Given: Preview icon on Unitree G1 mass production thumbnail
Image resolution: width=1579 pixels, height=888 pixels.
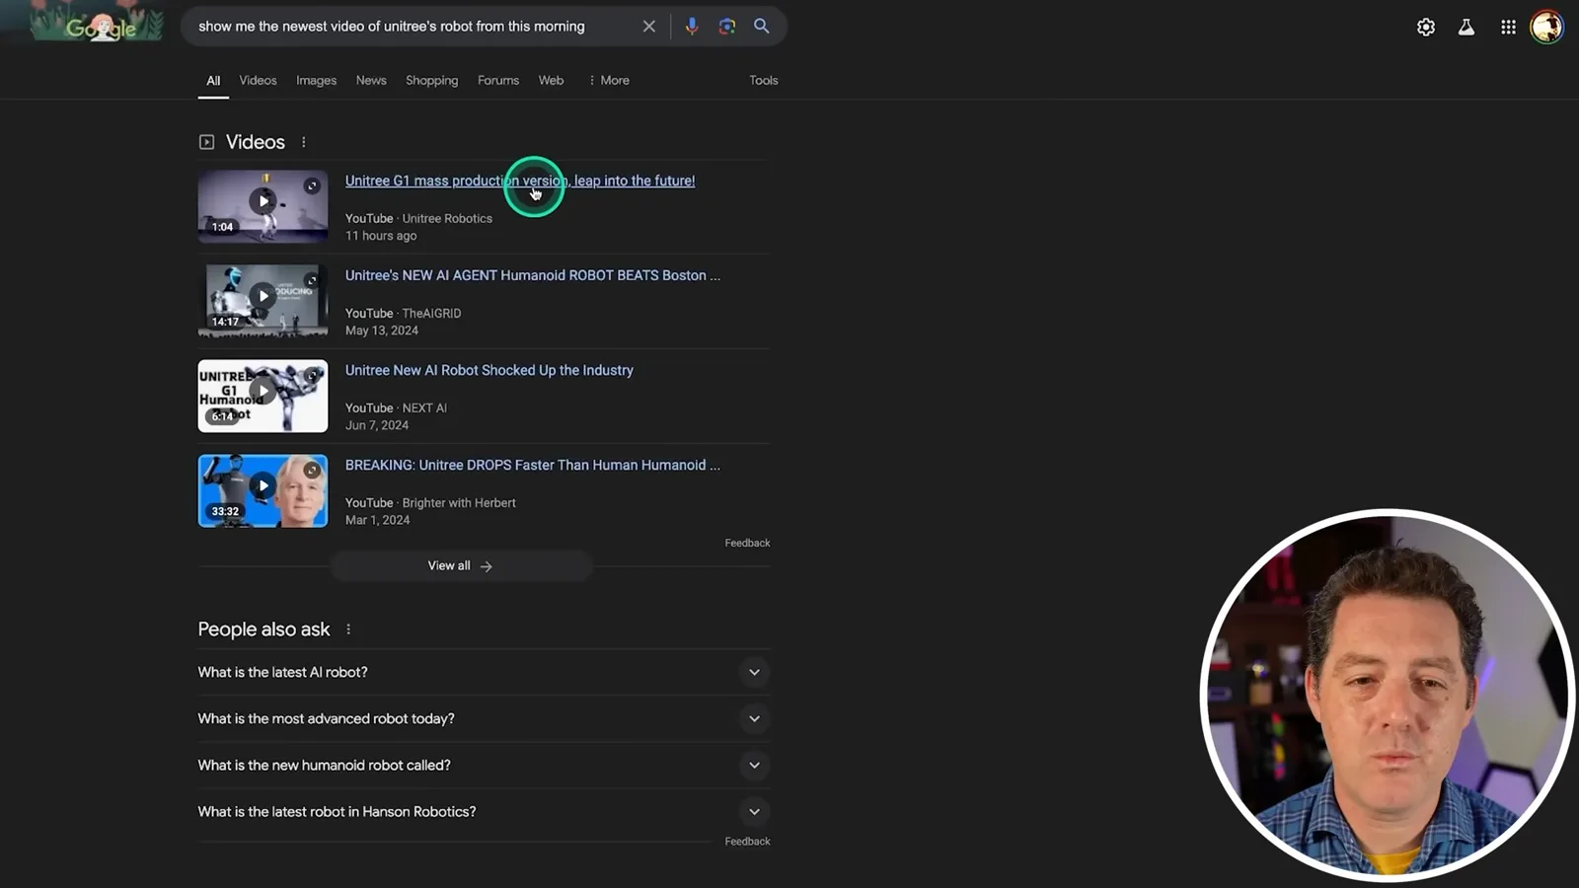Looking at the screenshot, I should (x=312, y=185).
